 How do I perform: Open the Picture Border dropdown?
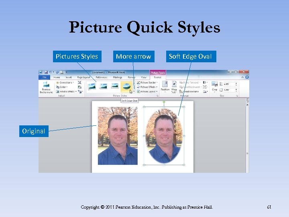[147, 82]
